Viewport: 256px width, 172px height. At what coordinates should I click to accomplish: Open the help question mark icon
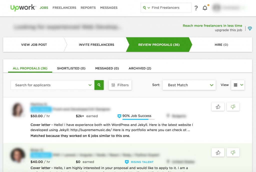coord(196,8)
